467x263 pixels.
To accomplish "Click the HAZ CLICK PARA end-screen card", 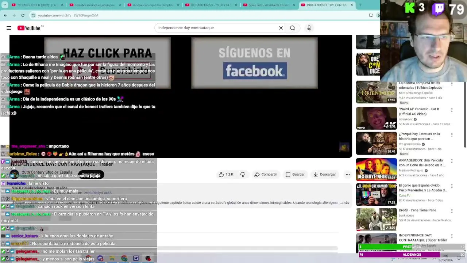I will pyautogui.click(x=107, y=63).
